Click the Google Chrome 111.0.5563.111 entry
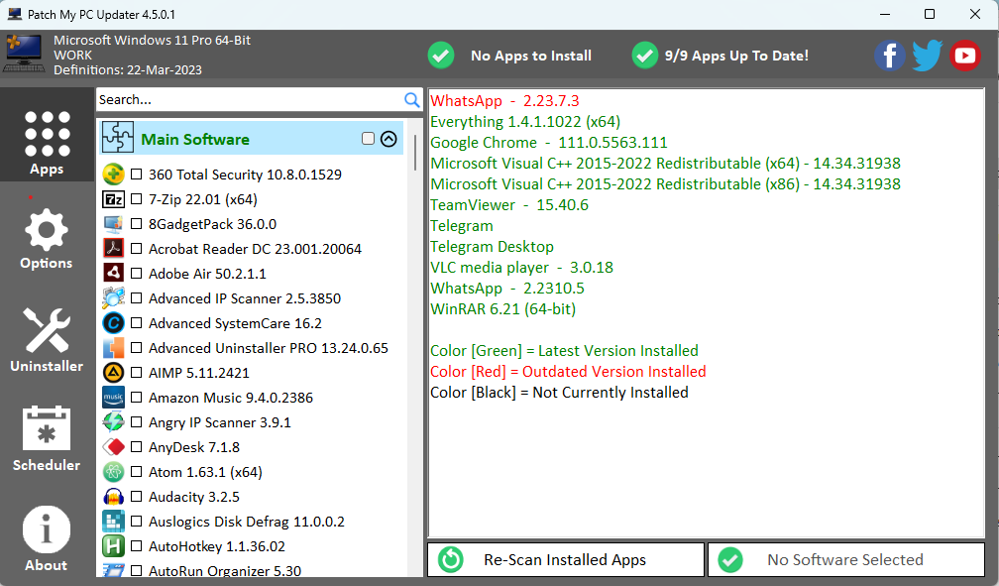 click(549, 142)
